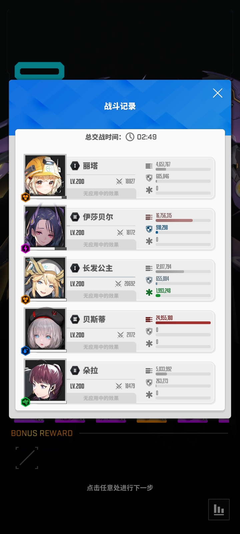Click the crossed-swords power icon for 朵拉
The image size is (240, 534).
coord(119,386)
